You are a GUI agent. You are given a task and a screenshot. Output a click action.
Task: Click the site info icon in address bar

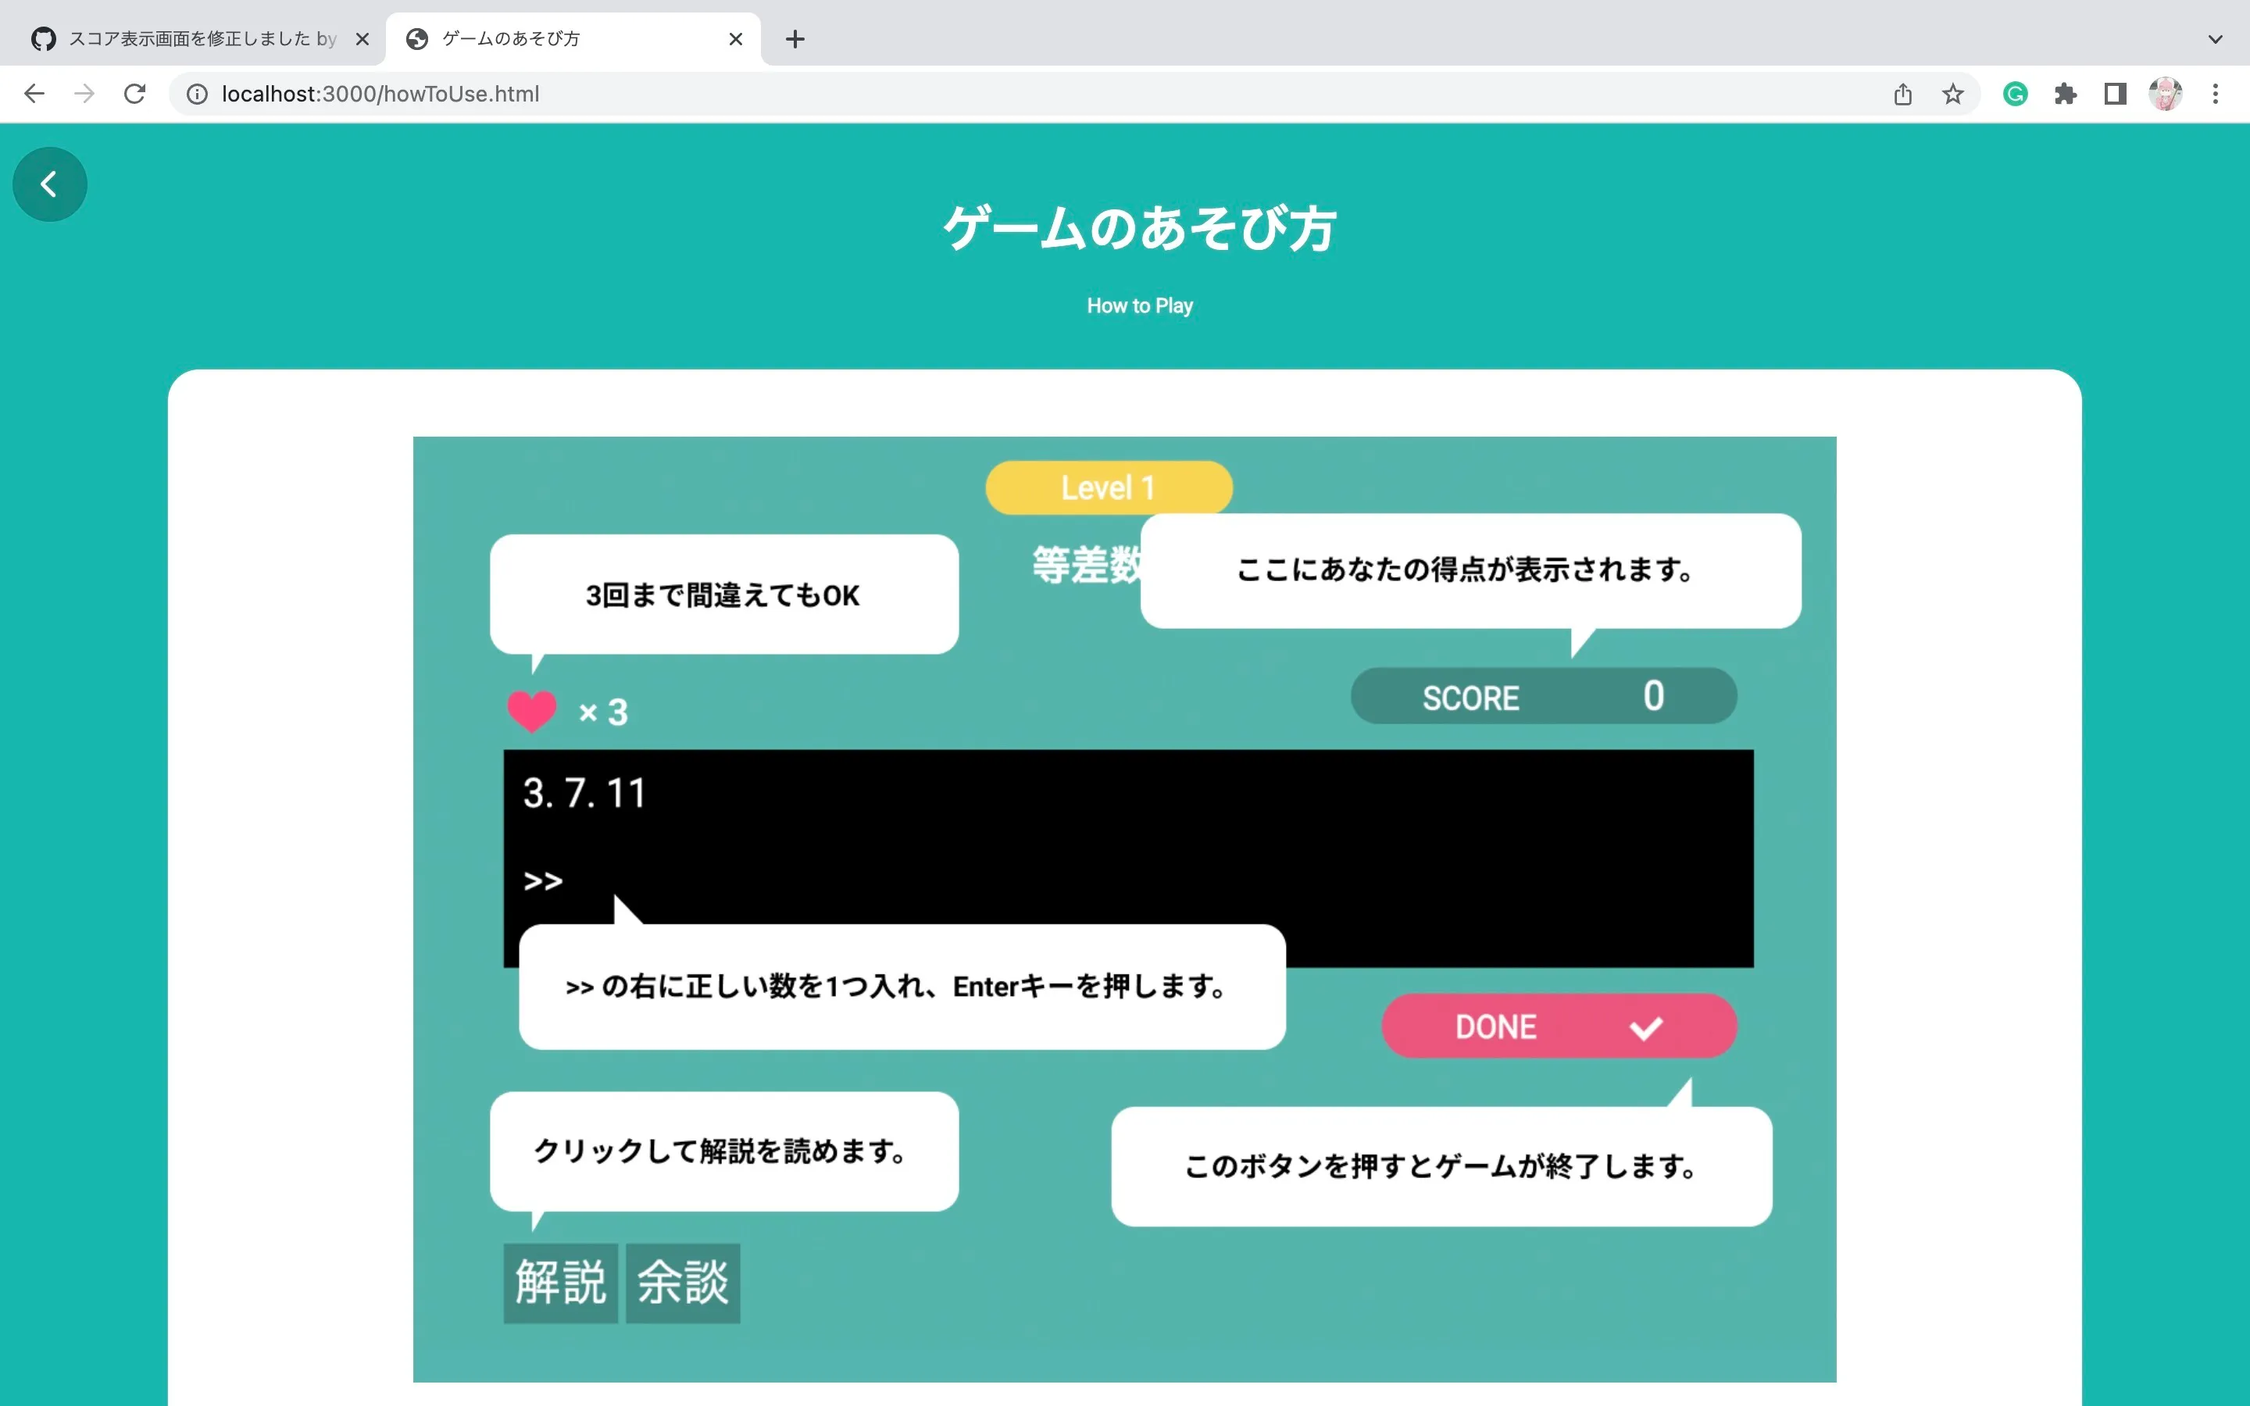click(196, 93)
